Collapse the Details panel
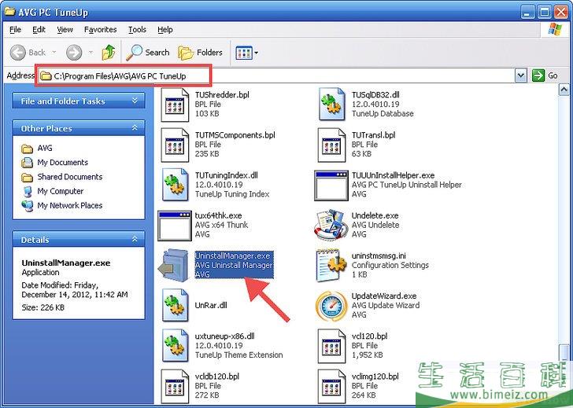The image size is (573, 408). pyautogui.click(x=135, y=240)
